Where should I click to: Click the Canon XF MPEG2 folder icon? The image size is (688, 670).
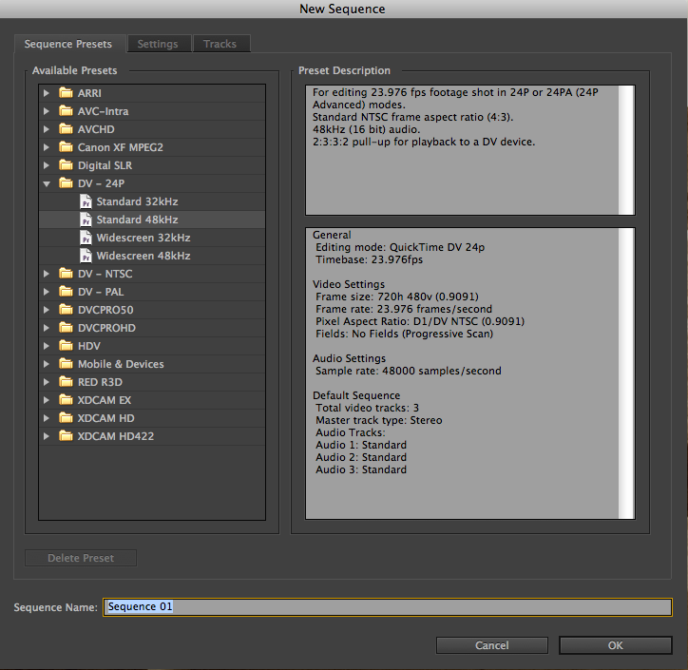[66, 147]
